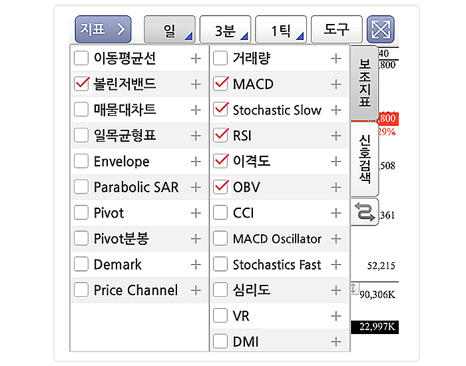The width and height of the screenshot is (466, 366).
Task: Click the 도구 tools button
Action: tap(336, 30)
